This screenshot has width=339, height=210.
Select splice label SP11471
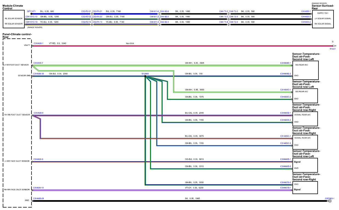click(x=31, y=11)
